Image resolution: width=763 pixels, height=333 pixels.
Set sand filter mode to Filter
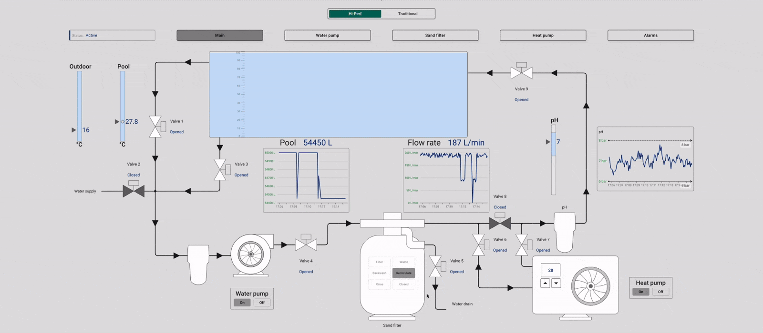[380, 262]
